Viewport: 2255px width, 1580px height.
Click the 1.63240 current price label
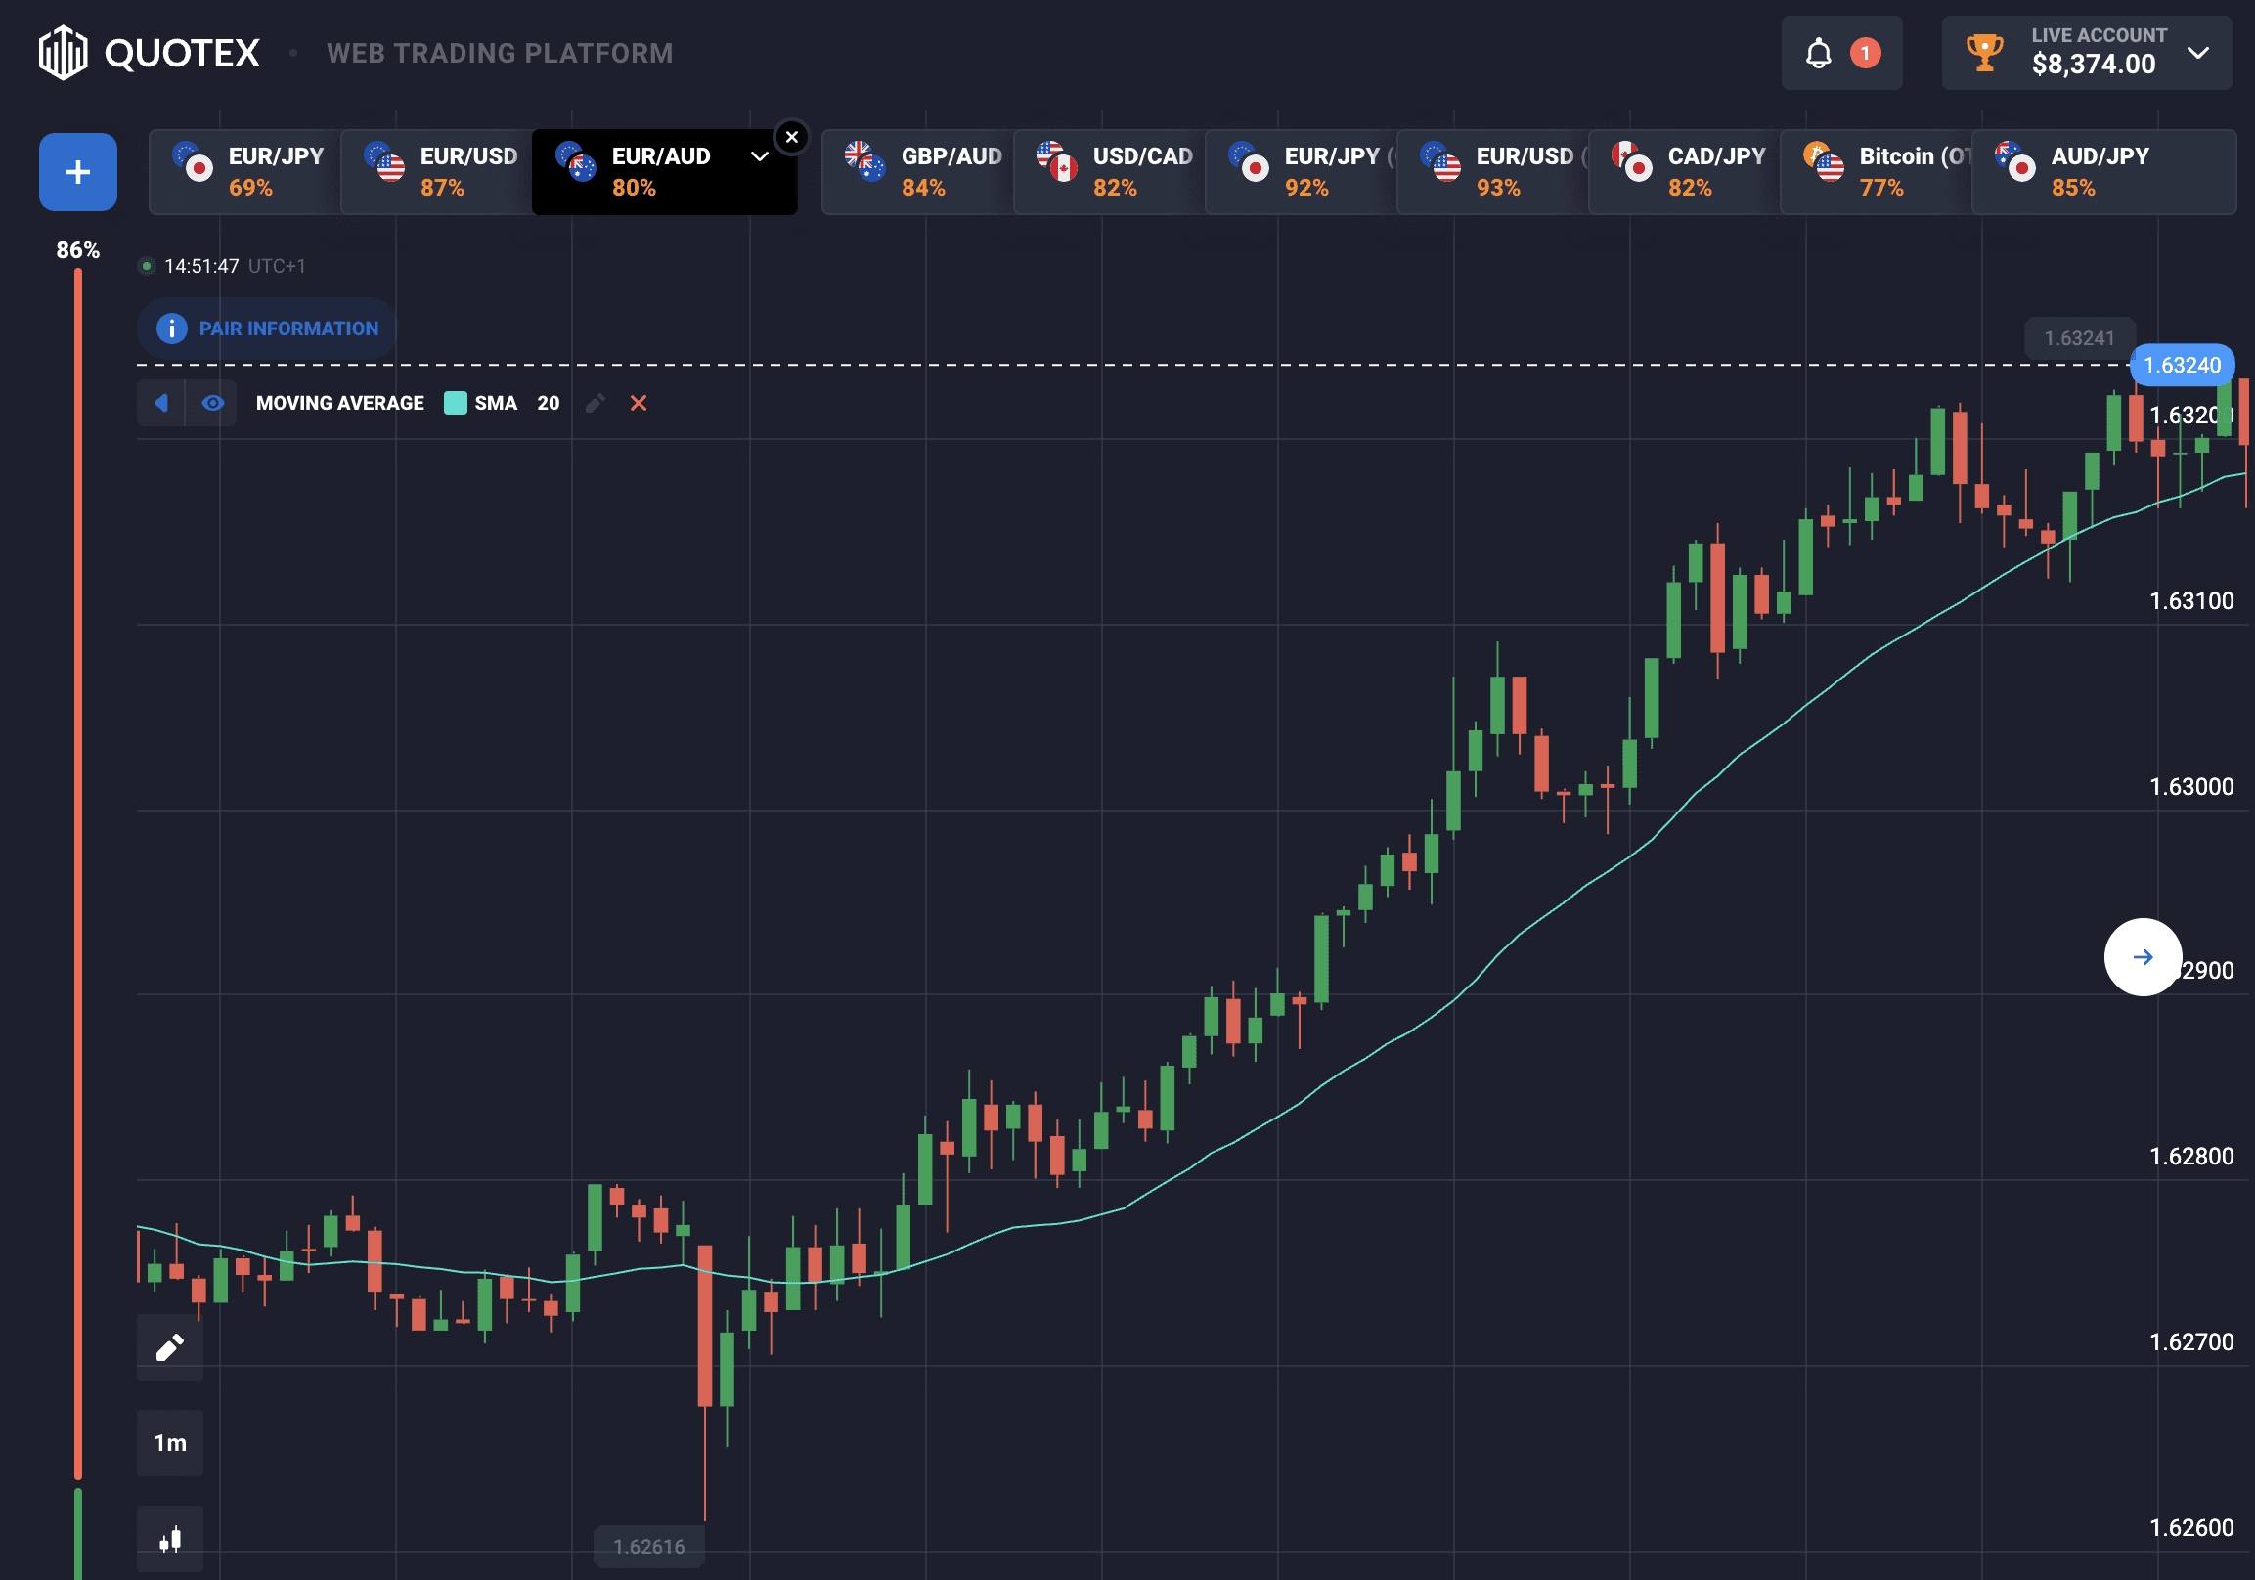pyautogui.click(x=2182, y=366)
